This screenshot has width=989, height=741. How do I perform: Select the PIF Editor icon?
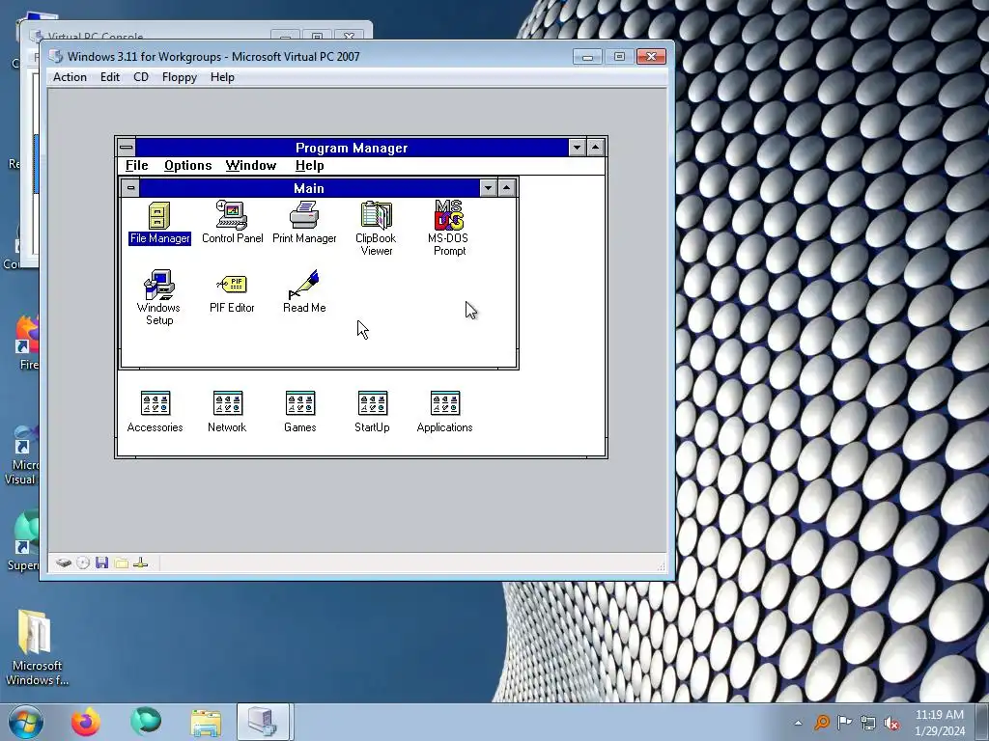[232, 291]
